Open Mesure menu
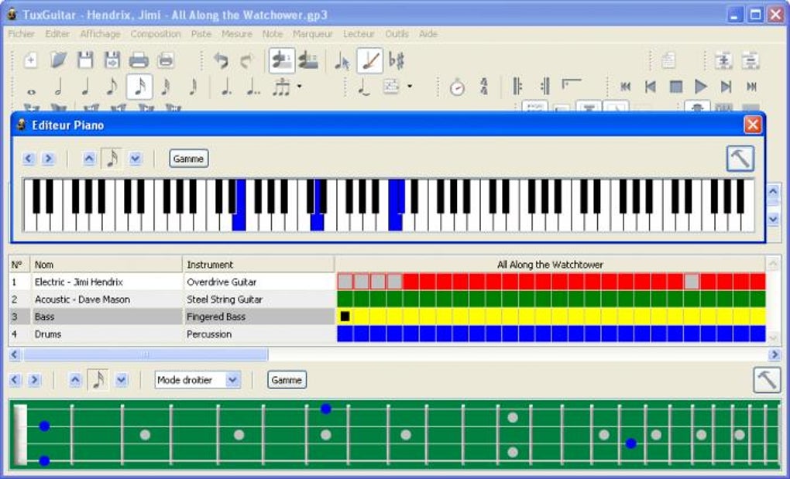Viewport: 790px width, 479px height. point(237,34)
